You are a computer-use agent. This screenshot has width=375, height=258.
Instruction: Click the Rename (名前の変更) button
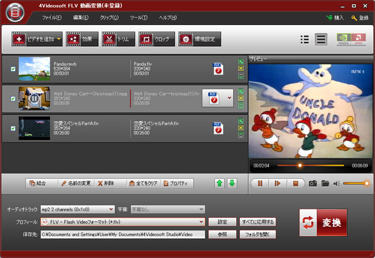pos(76,184)
